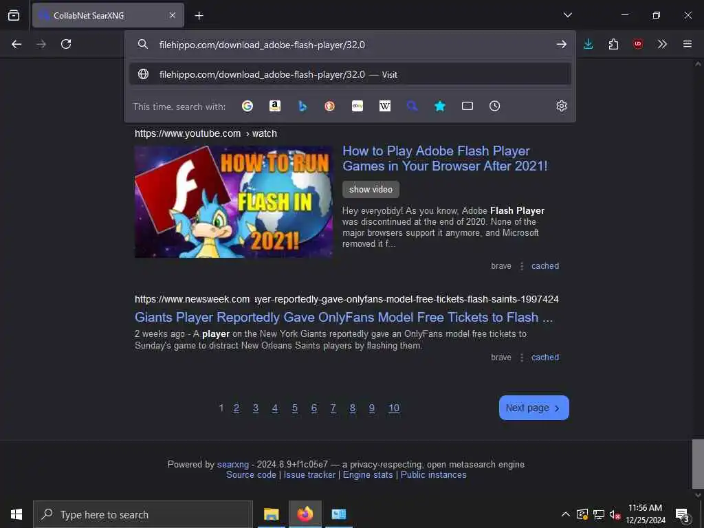Screen dimensions: 704x528
Task: Search in open Tabs icon
Action: click(467, 106)
